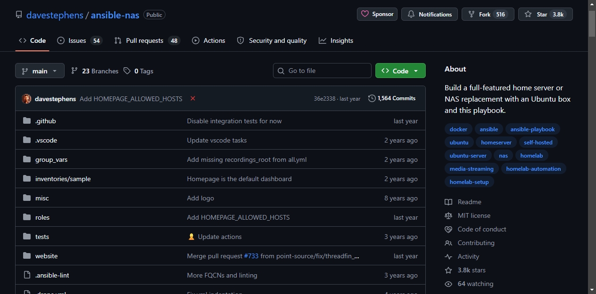The height and width of the screenshot is (294, 596).
Task: Click the folder icon for website
Action: pyautogui.click(x=27, y=256)
